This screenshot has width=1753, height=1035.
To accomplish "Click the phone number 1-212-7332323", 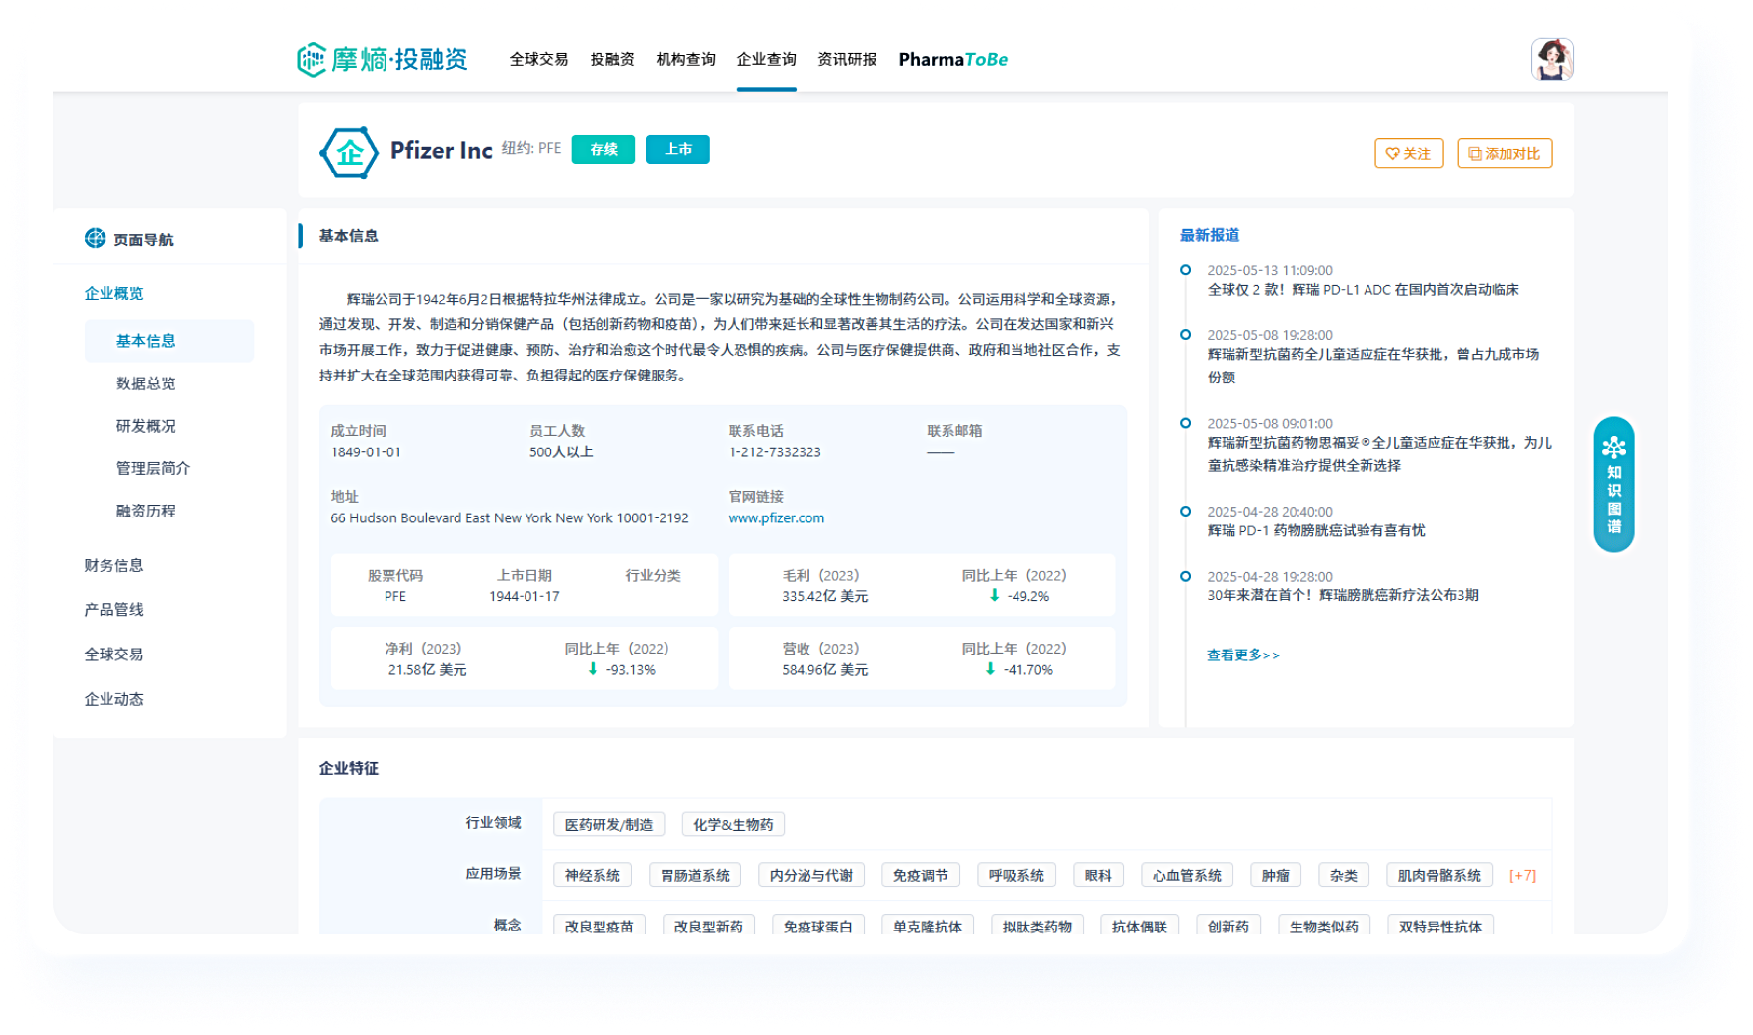I will pyautogui.click(x=774, y=452).
